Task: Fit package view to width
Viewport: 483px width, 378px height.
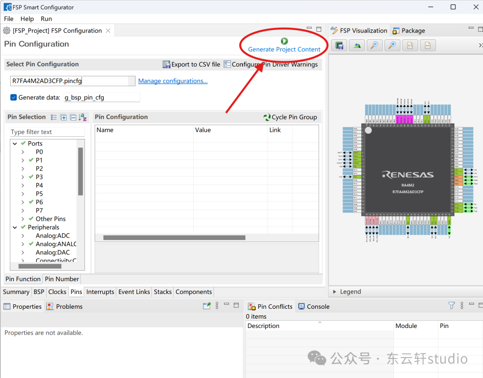Action: click(428, 46)
